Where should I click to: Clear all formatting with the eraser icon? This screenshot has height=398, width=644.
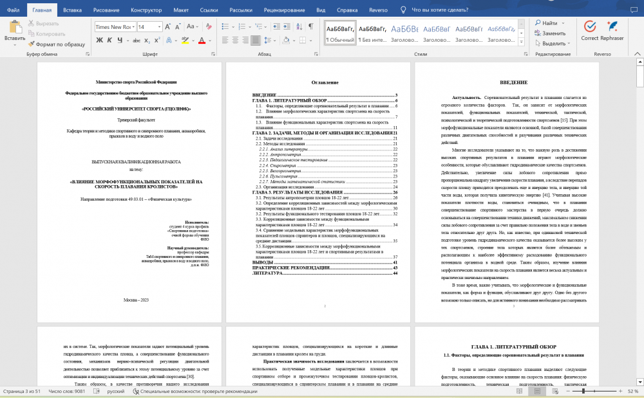(209, 26)
